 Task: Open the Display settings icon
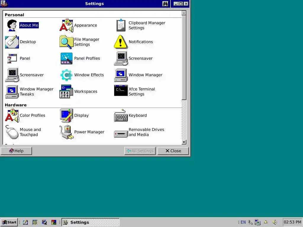point(66,116)
